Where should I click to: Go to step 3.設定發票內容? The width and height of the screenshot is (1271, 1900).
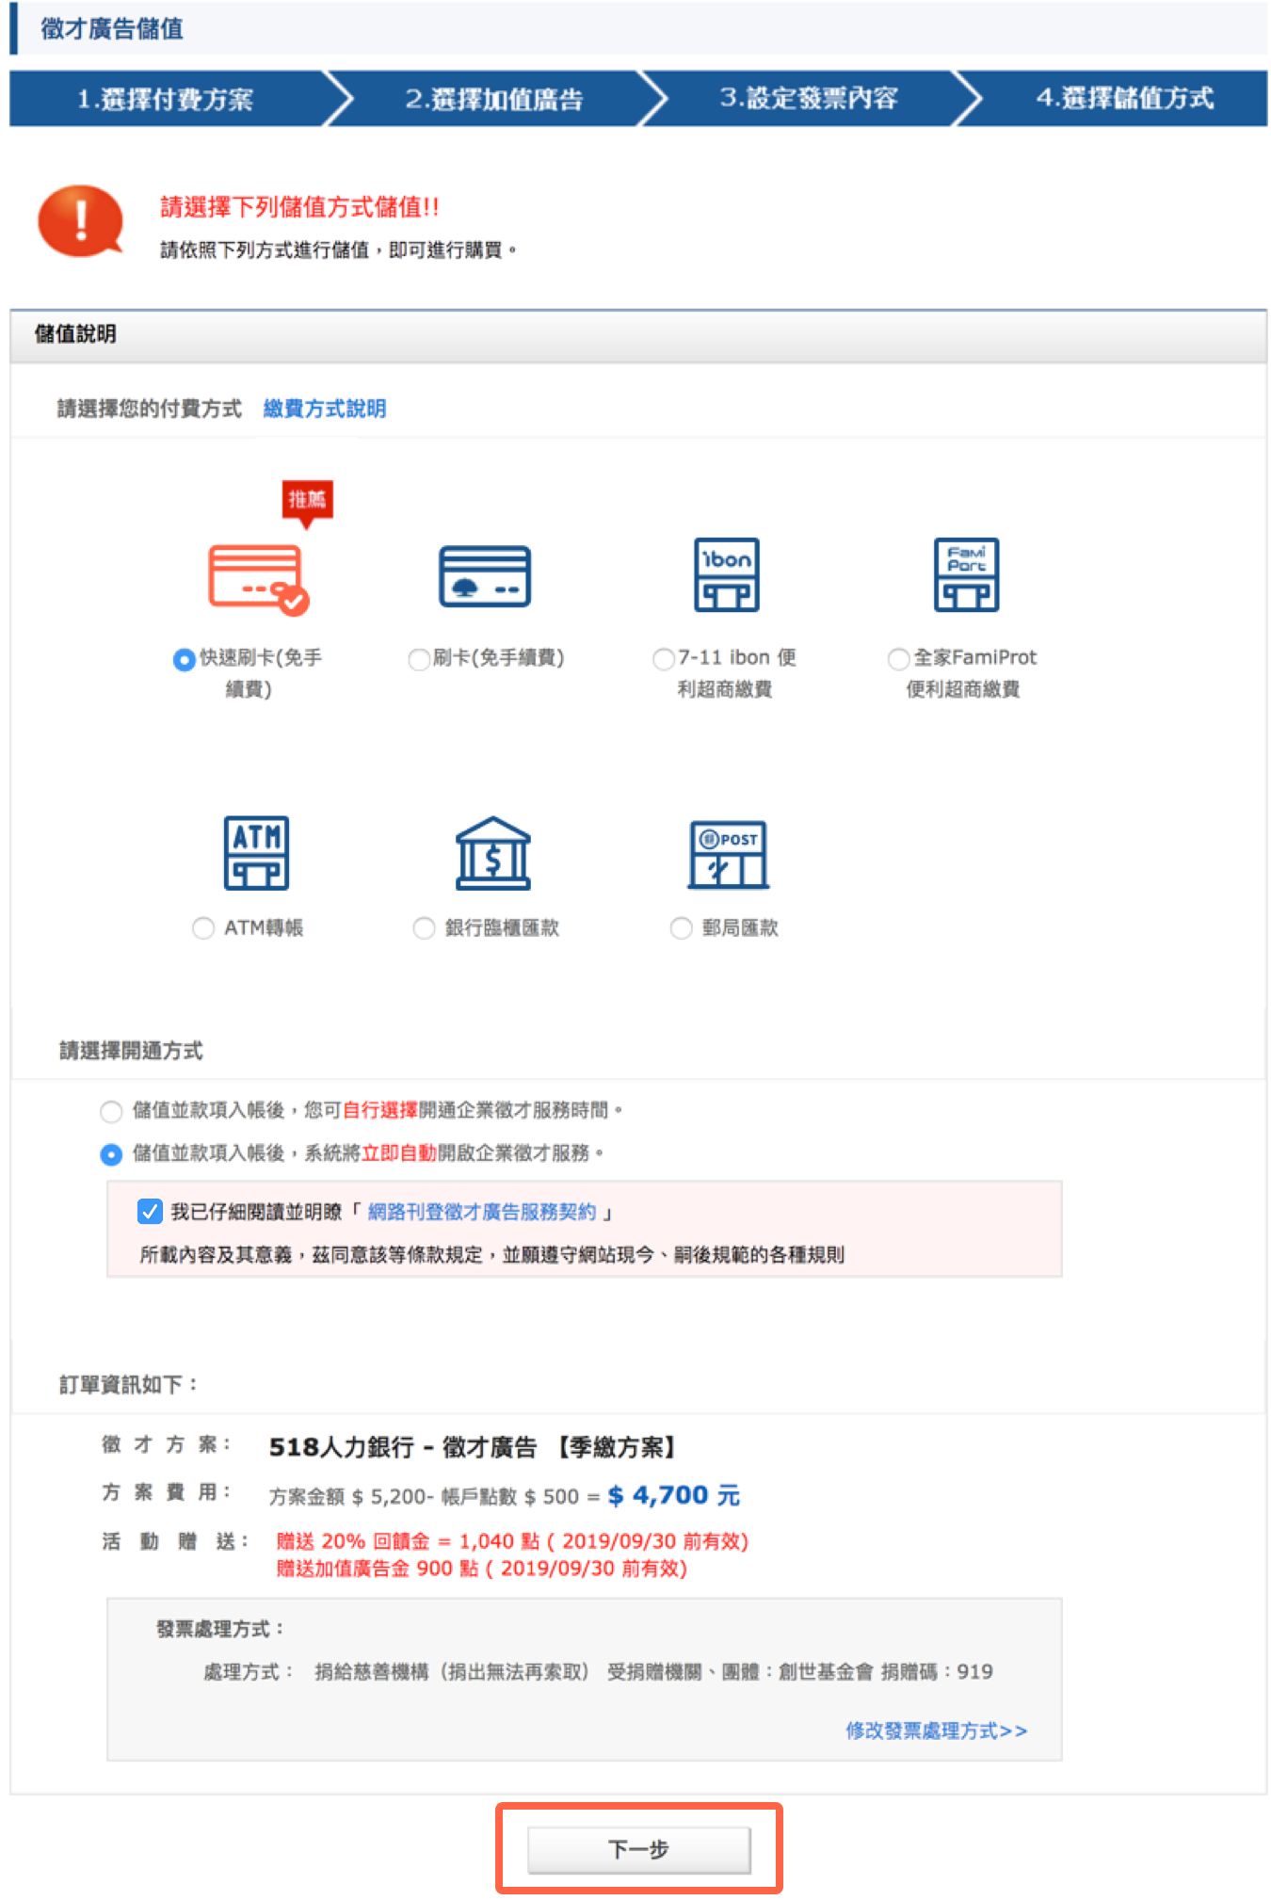809,98
